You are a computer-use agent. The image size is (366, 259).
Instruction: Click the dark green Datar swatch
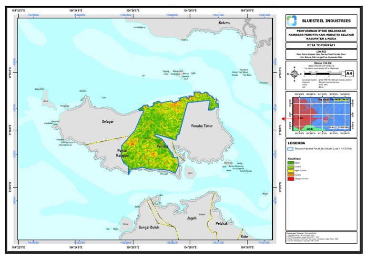click(291, 163)
